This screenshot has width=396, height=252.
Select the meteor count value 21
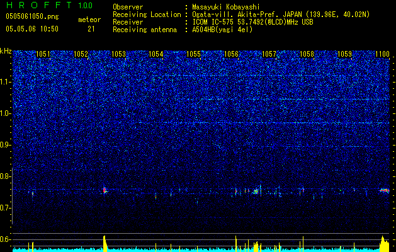[x=91, y=29]
